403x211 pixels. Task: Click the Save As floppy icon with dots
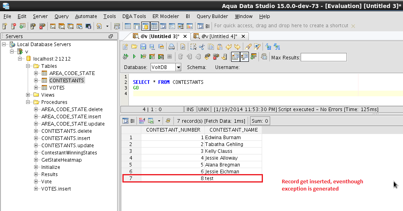[152, 47]
